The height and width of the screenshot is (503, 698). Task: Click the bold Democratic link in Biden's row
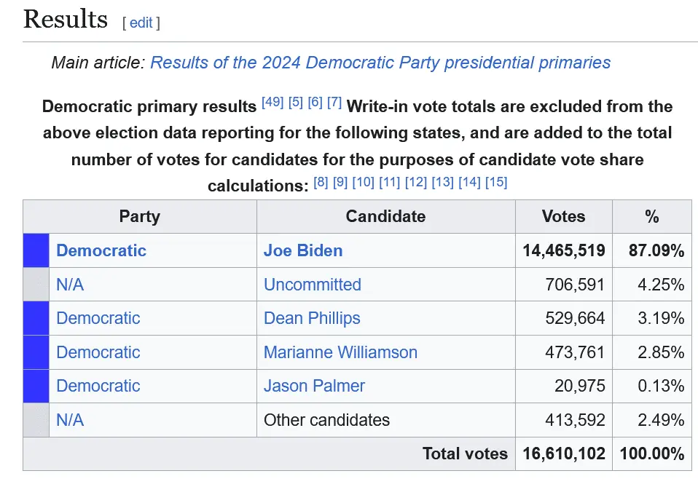(101, 250)
